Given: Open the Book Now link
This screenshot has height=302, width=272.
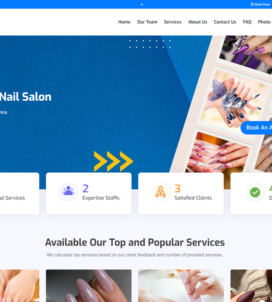Looking at the screenshot, I should pos(260,4).
